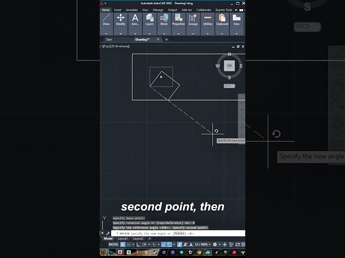The height and width of the screenshot is (258, 345).
Task: Open the status bar Customization menu icon
Action: pyautogui.click(x=243, y=245)
